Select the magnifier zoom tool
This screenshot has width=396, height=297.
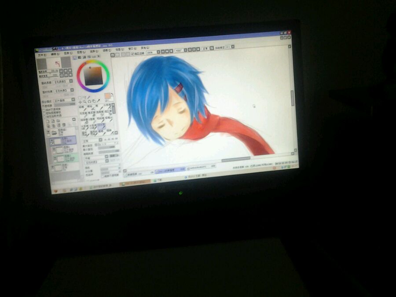(84, 102)
